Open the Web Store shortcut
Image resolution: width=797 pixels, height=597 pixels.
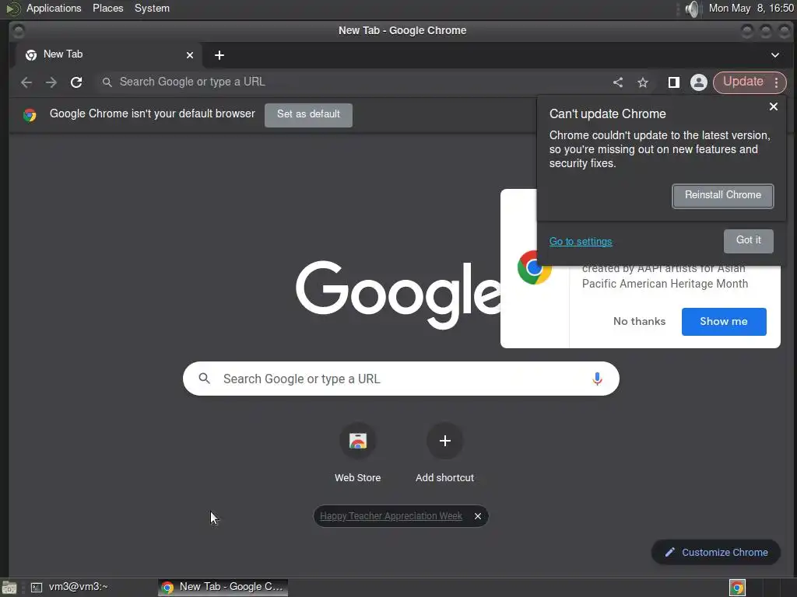pyautogui.click(x=358, y=441)
